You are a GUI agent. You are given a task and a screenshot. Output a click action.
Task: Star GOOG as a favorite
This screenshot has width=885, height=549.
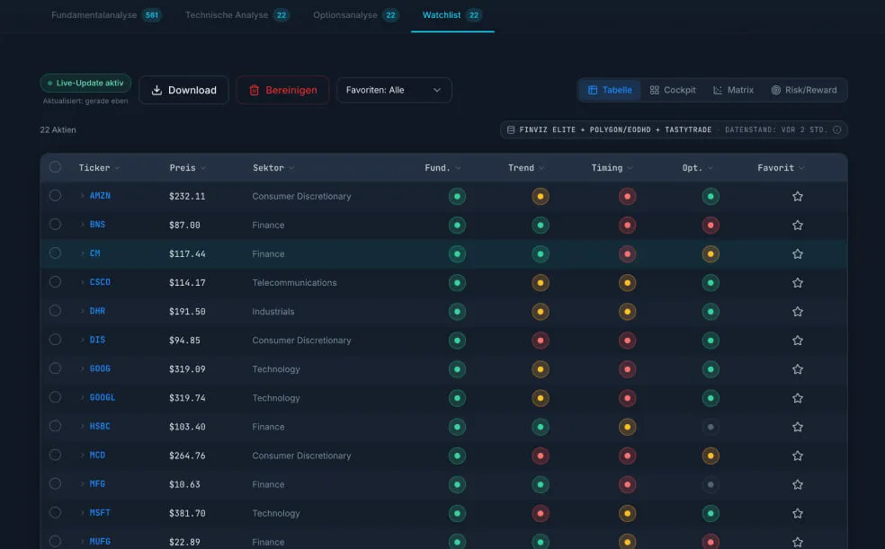[x=797, y=369]
